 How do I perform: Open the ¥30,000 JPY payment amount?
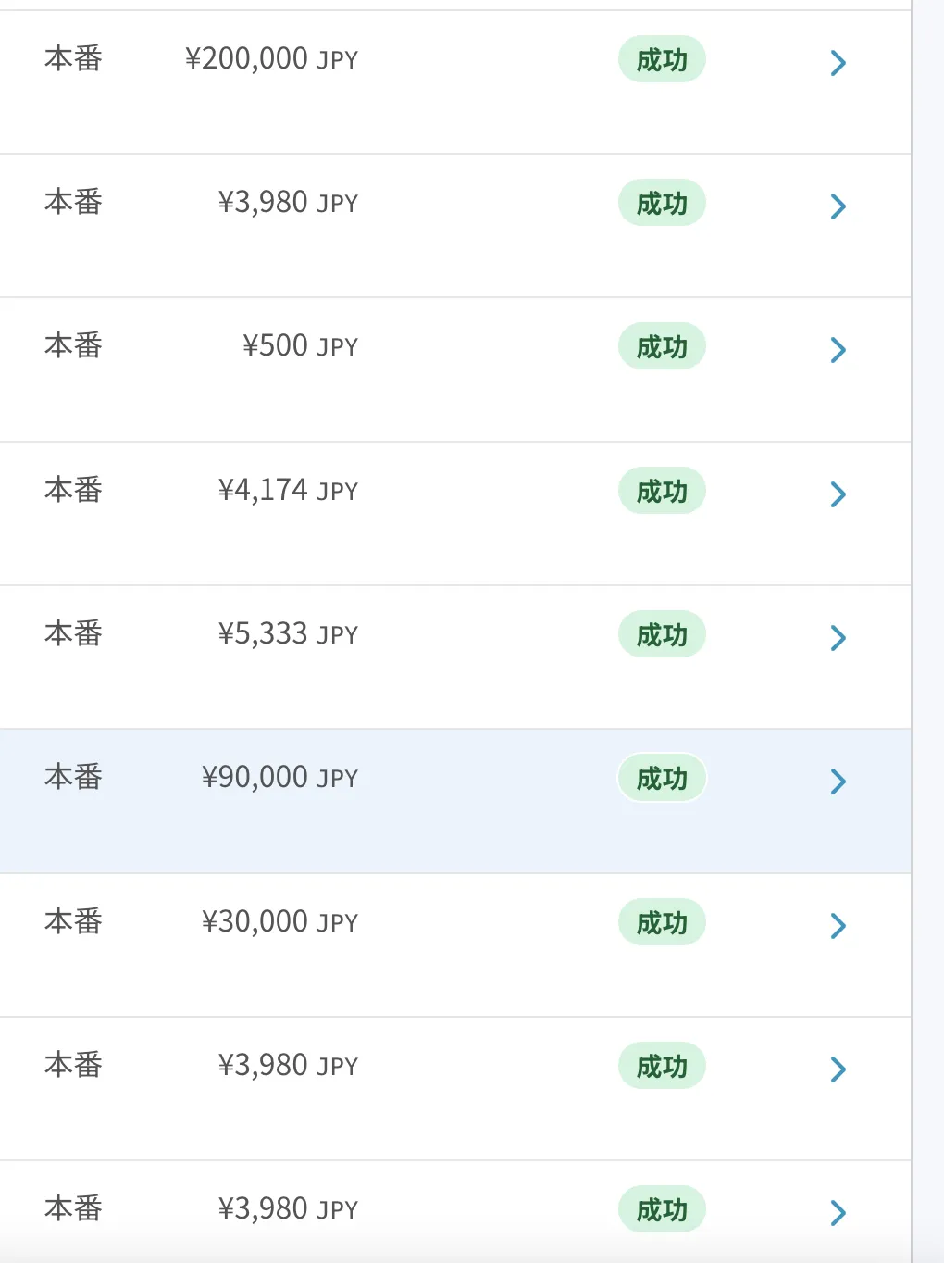pyautogui.click(x=279, y=922)
